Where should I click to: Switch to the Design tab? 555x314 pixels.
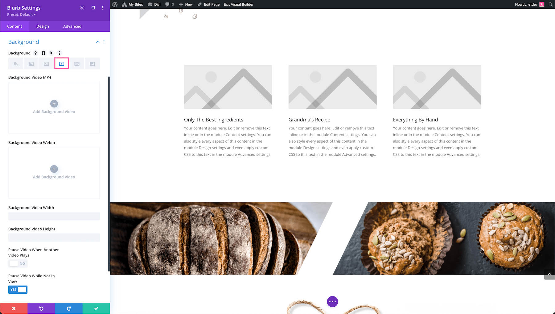[x=43, y=26]
